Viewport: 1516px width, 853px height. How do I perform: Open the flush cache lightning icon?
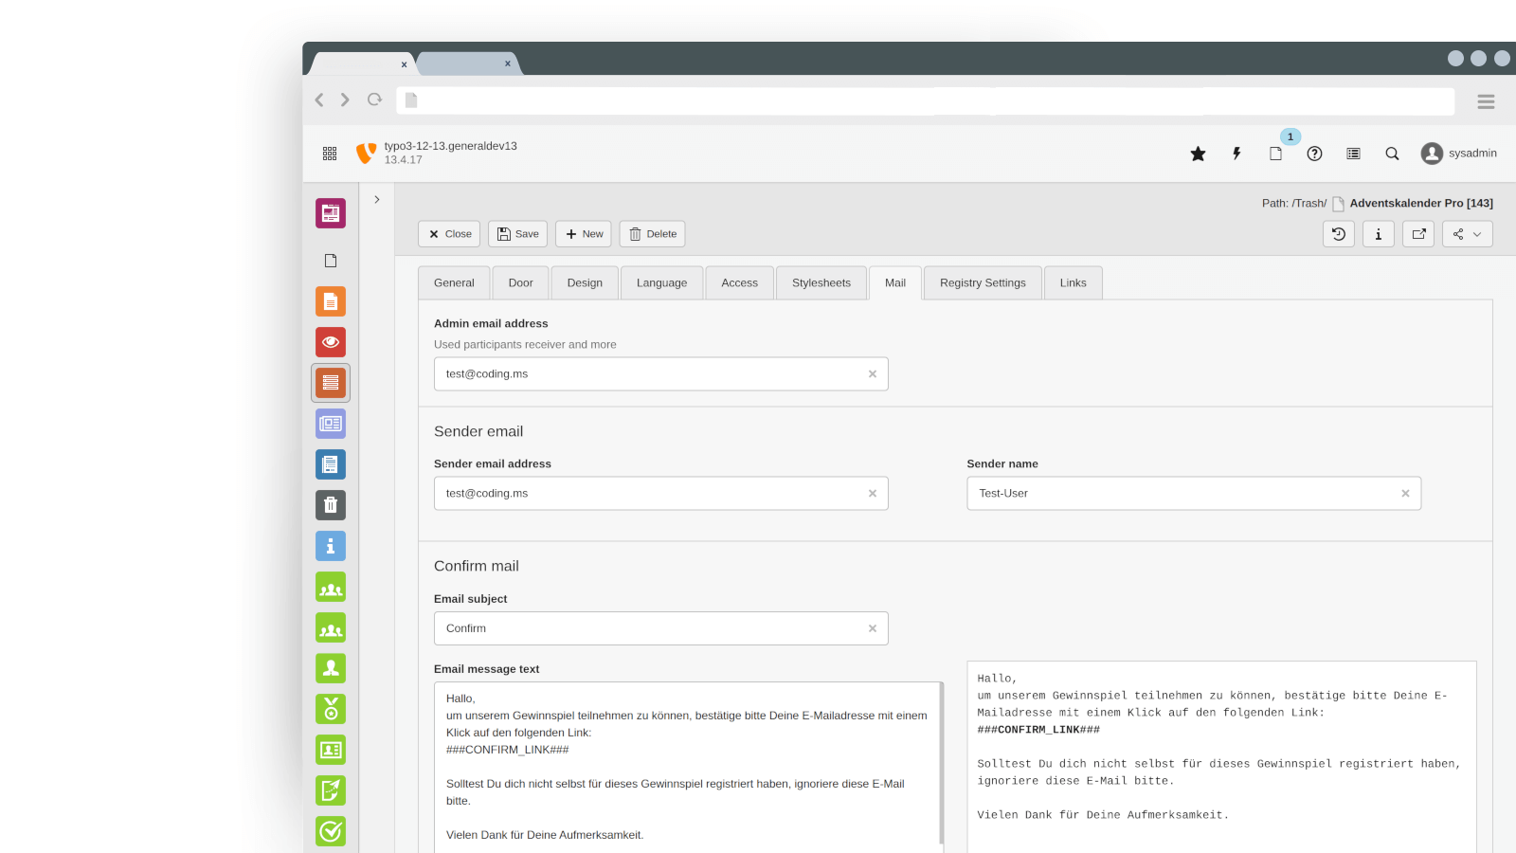pos(1236,154)
